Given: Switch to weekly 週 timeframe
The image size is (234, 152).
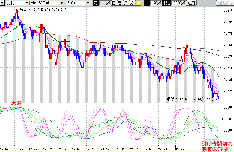Looking at the screenshot, I should 120,3.
